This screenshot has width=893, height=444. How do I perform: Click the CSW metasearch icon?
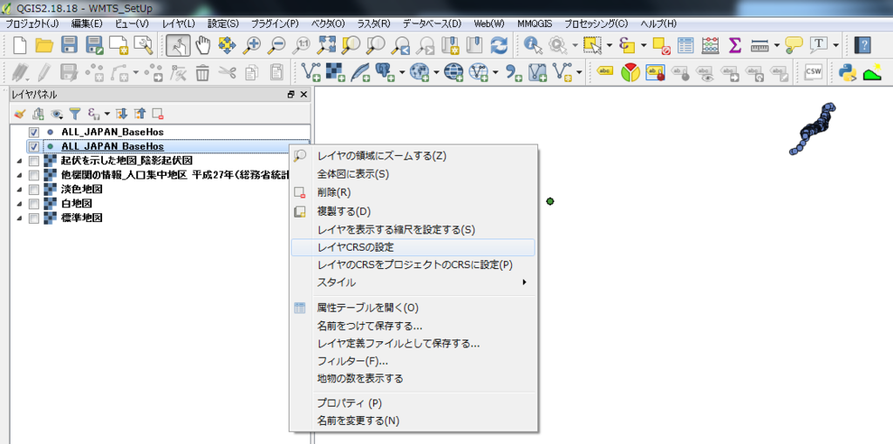pos(814,72)
